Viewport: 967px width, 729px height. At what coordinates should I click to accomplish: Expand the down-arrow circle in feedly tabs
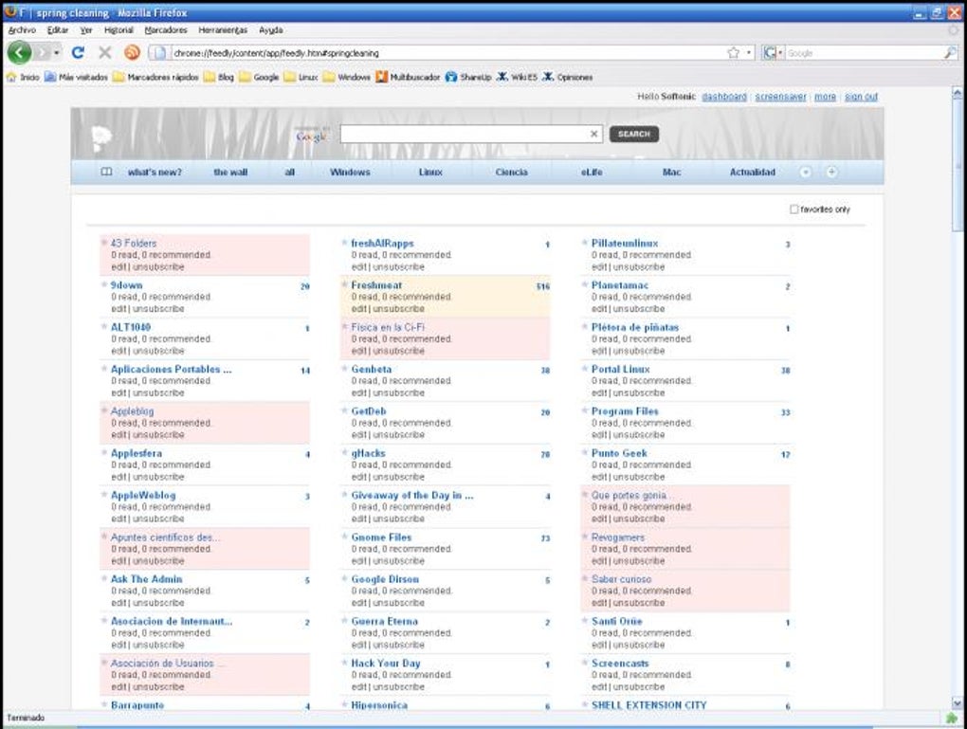[806, 173]
